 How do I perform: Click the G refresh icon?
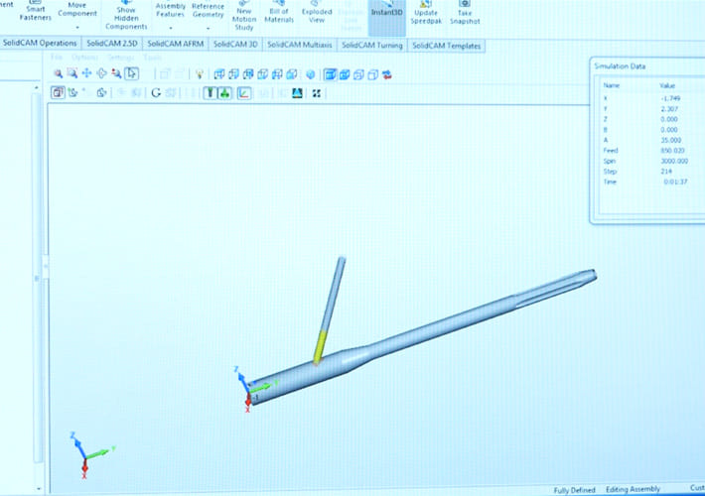pyautogui.click(x=156, y=93)
